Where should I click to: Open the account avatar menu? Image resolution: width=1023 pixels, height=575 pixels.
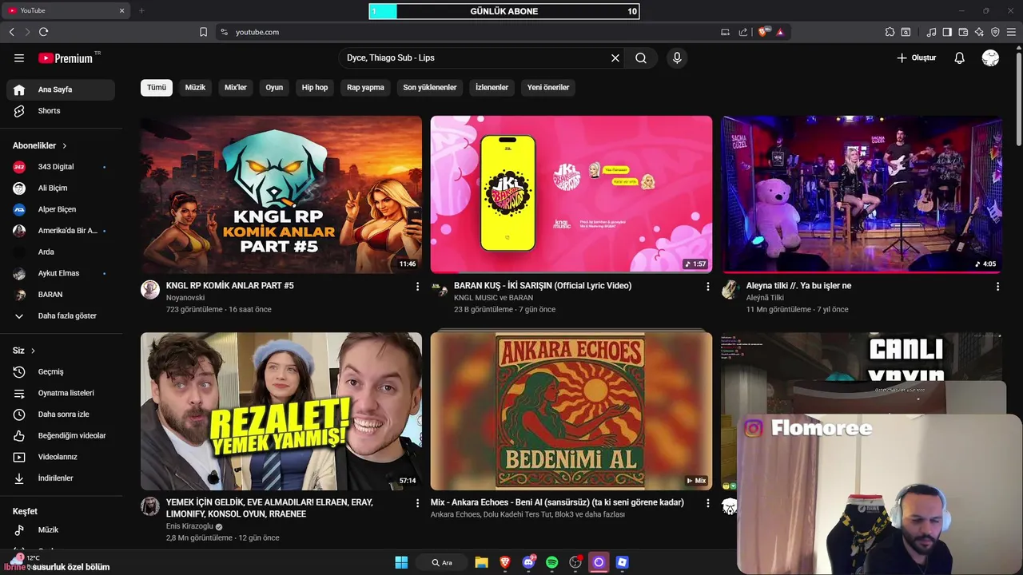tap(990, 58)
